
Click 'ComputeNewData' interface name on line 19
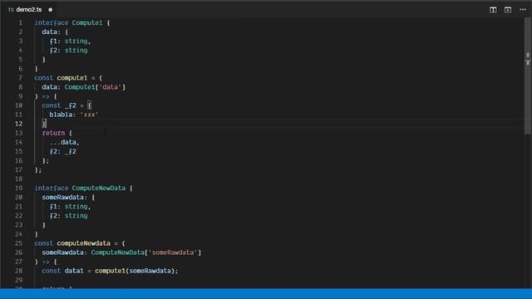[x=98, y=189]
